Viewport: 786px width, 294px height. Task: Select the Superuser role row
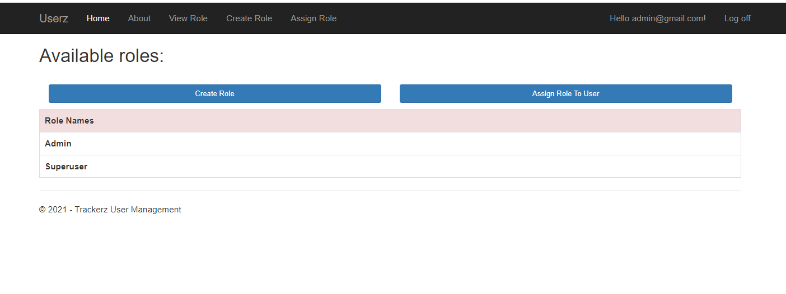click(x=66, y=167)
